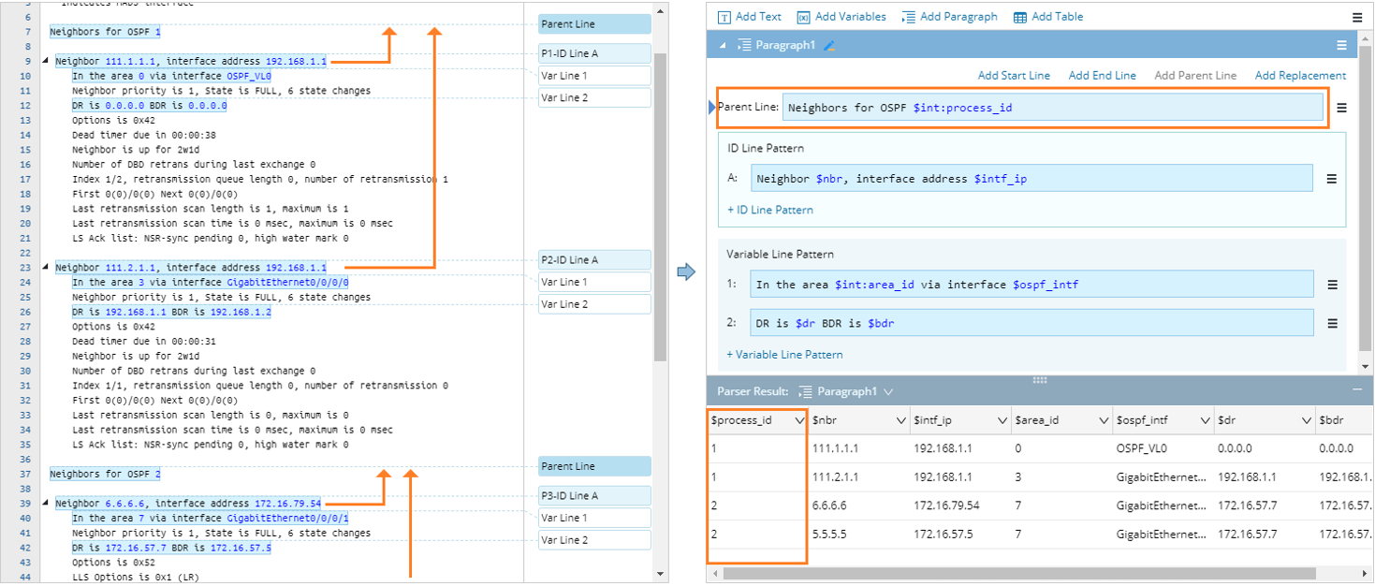Click the Parser Result panel drag handle grip
The height and width of the screenshot is (586, 1375).
[x=1039, y=379]
